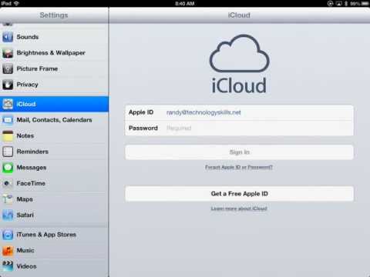Tap the Notes notepad icon
This screenshot has height=277, width=370.
pos(8,136)
